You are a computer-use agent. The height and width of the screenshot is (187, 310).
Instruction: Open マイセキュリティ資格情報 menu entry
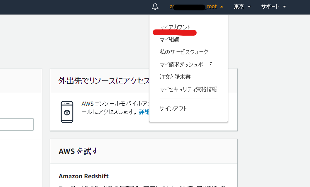188,89
